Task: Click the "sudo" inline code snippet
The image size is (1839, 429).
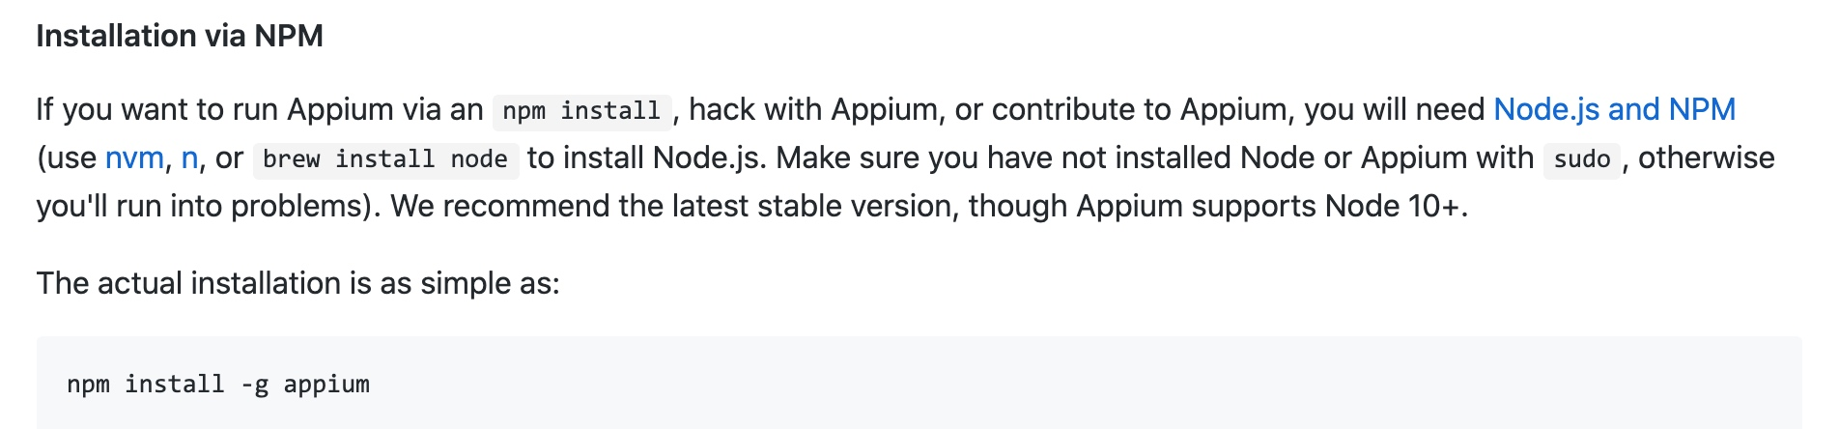Action: [1581, 159]
